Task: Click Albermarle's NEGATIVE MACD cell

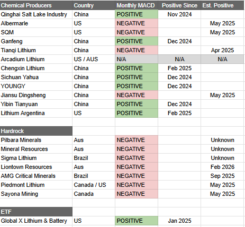Action: point(137,23)
